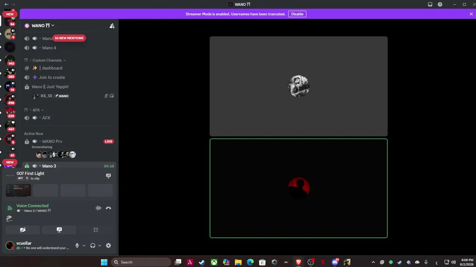Open the Inbox icon in the title bar

430,4
